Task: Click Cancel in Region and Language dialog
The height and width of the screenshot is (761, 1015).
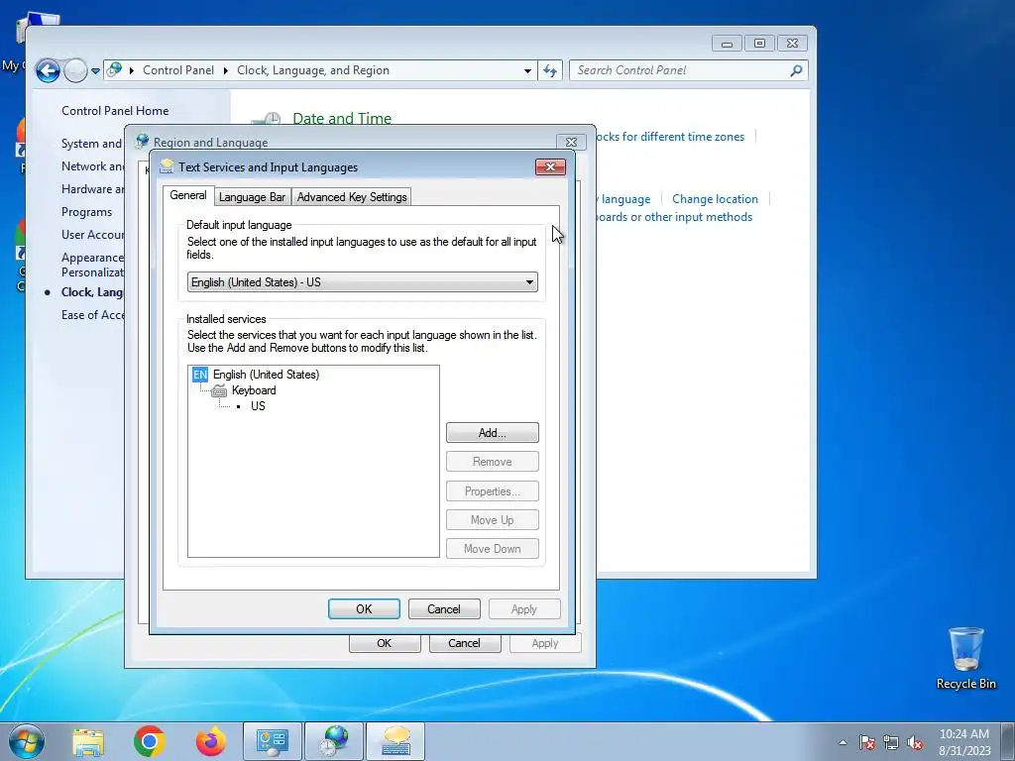Action: coord(465,643)
